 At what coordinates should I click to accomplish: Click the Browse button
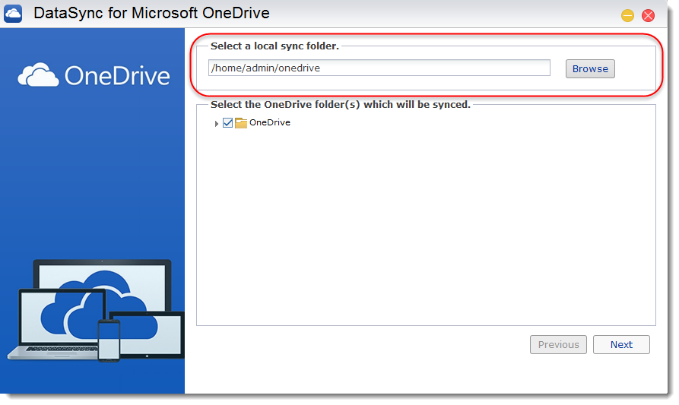click(x=590, y=69)
